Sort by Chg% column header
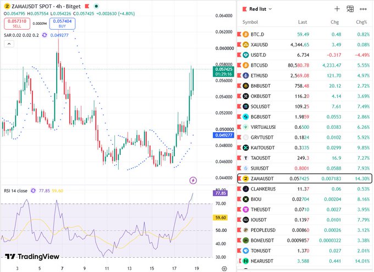The image size is (374, 272). (361, 22)
